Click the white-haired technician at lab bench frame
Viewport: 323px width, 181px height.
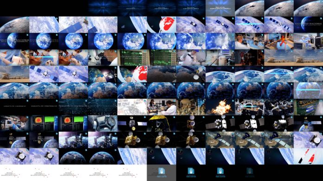[250, 41]
